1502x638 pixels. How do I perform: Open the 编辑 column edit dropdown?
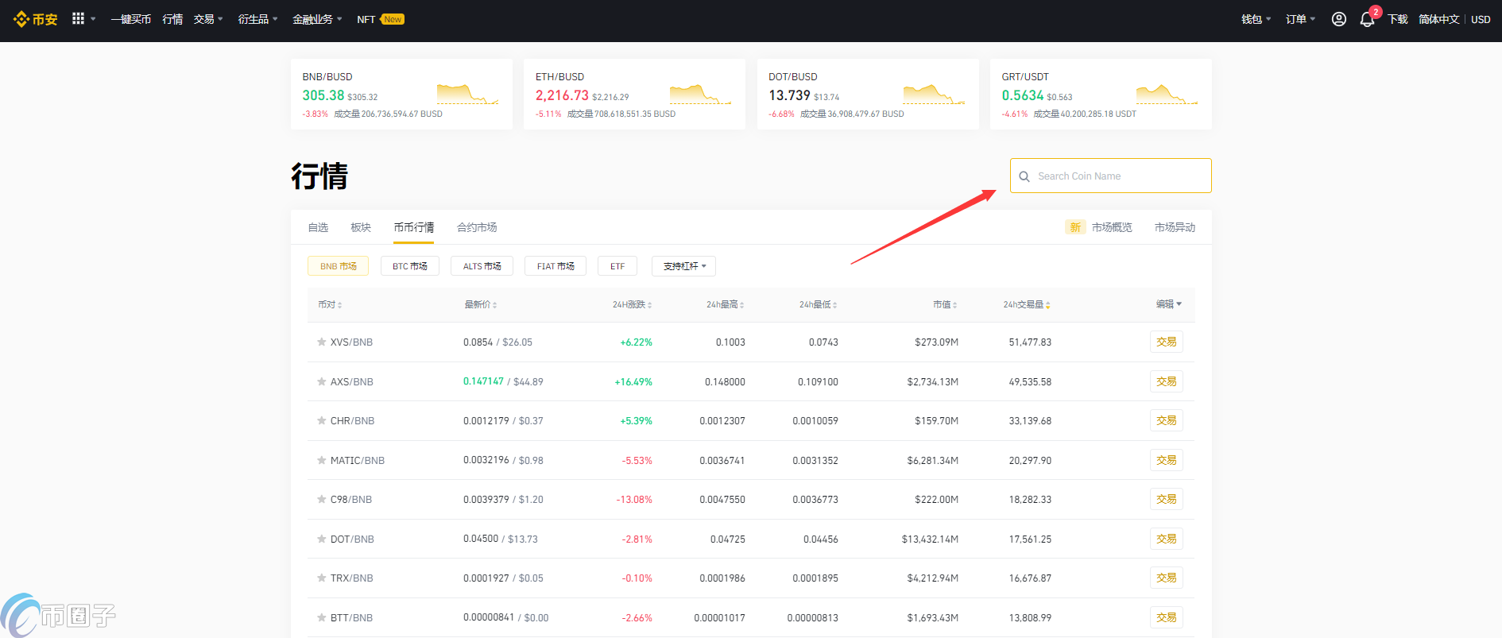(x=1169, y=304)
